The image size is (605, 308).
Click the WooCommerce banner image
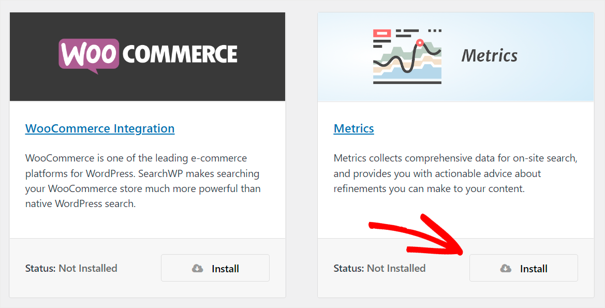[x=147, y=56]
